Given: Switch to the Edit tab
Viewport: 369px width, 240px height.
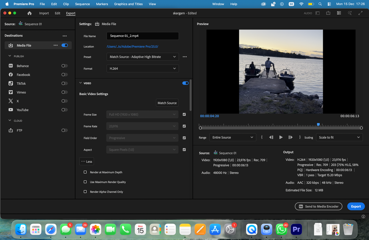Looking at the screenshot, I should (x=57, y=13).
